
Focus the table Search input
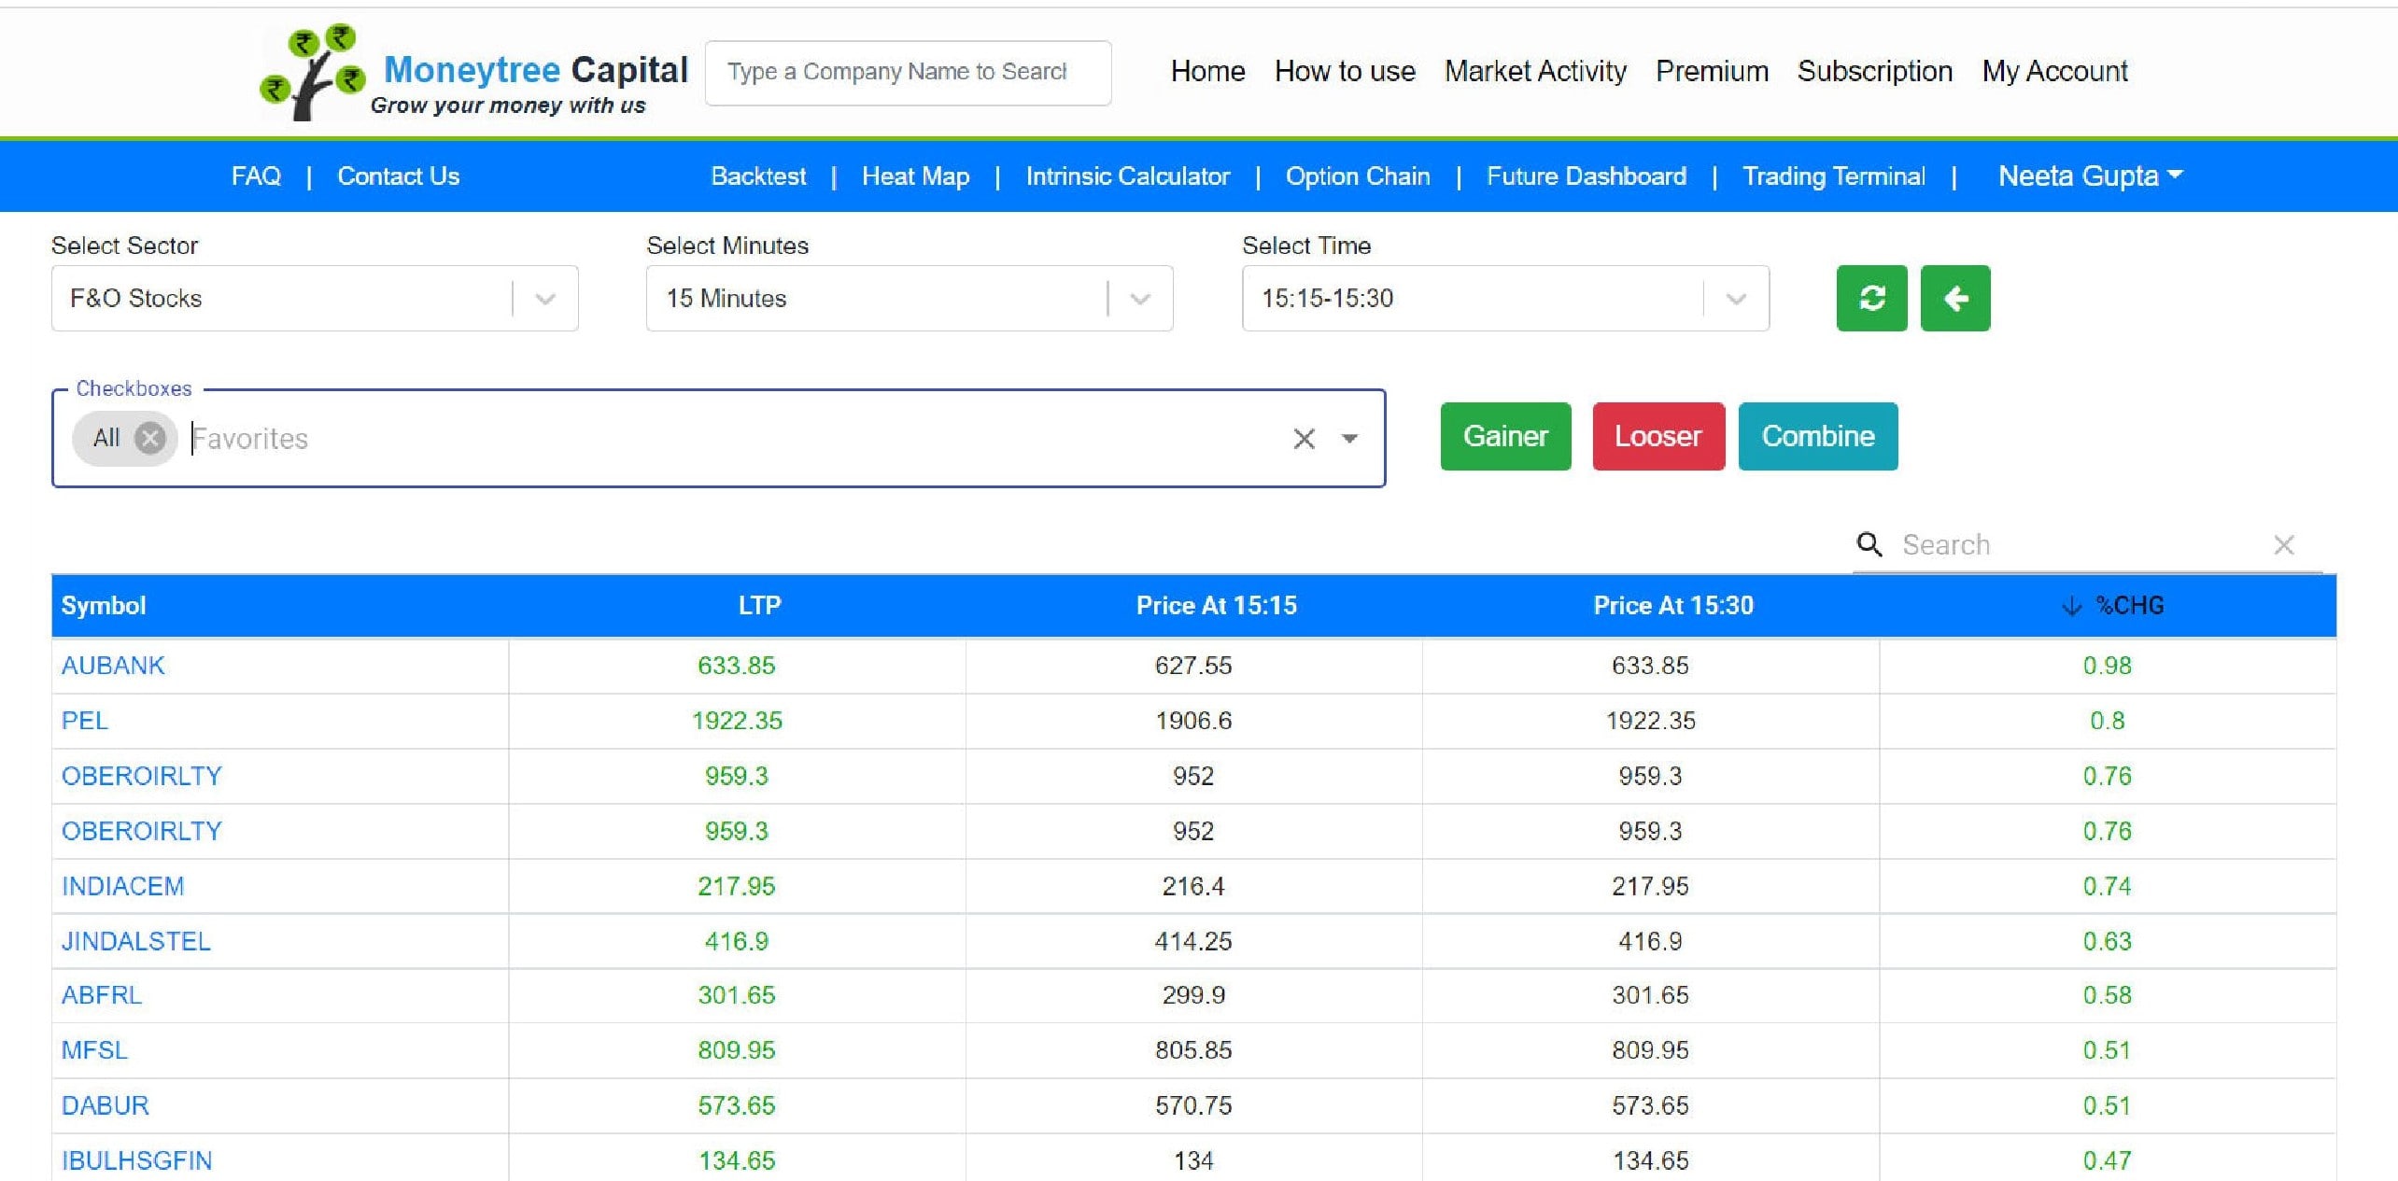click(x=2078, y=544)
